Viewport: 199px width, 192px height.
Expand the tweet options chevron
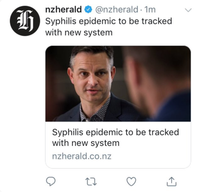click(188, 10)
